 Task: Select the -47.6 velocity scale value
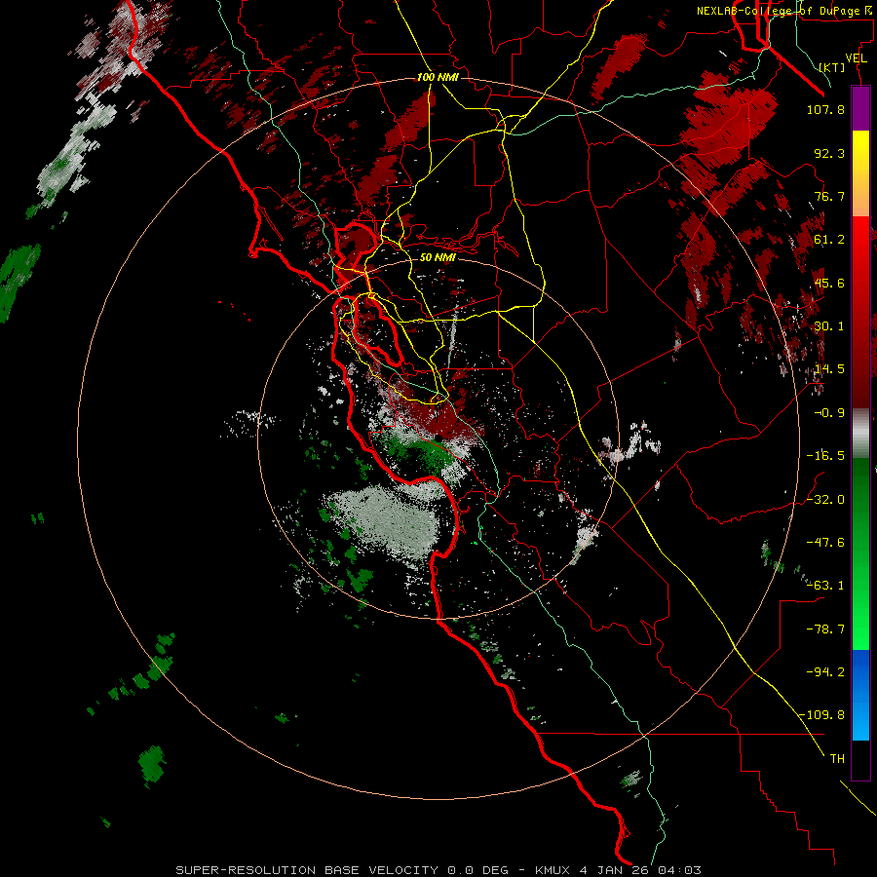825,543
